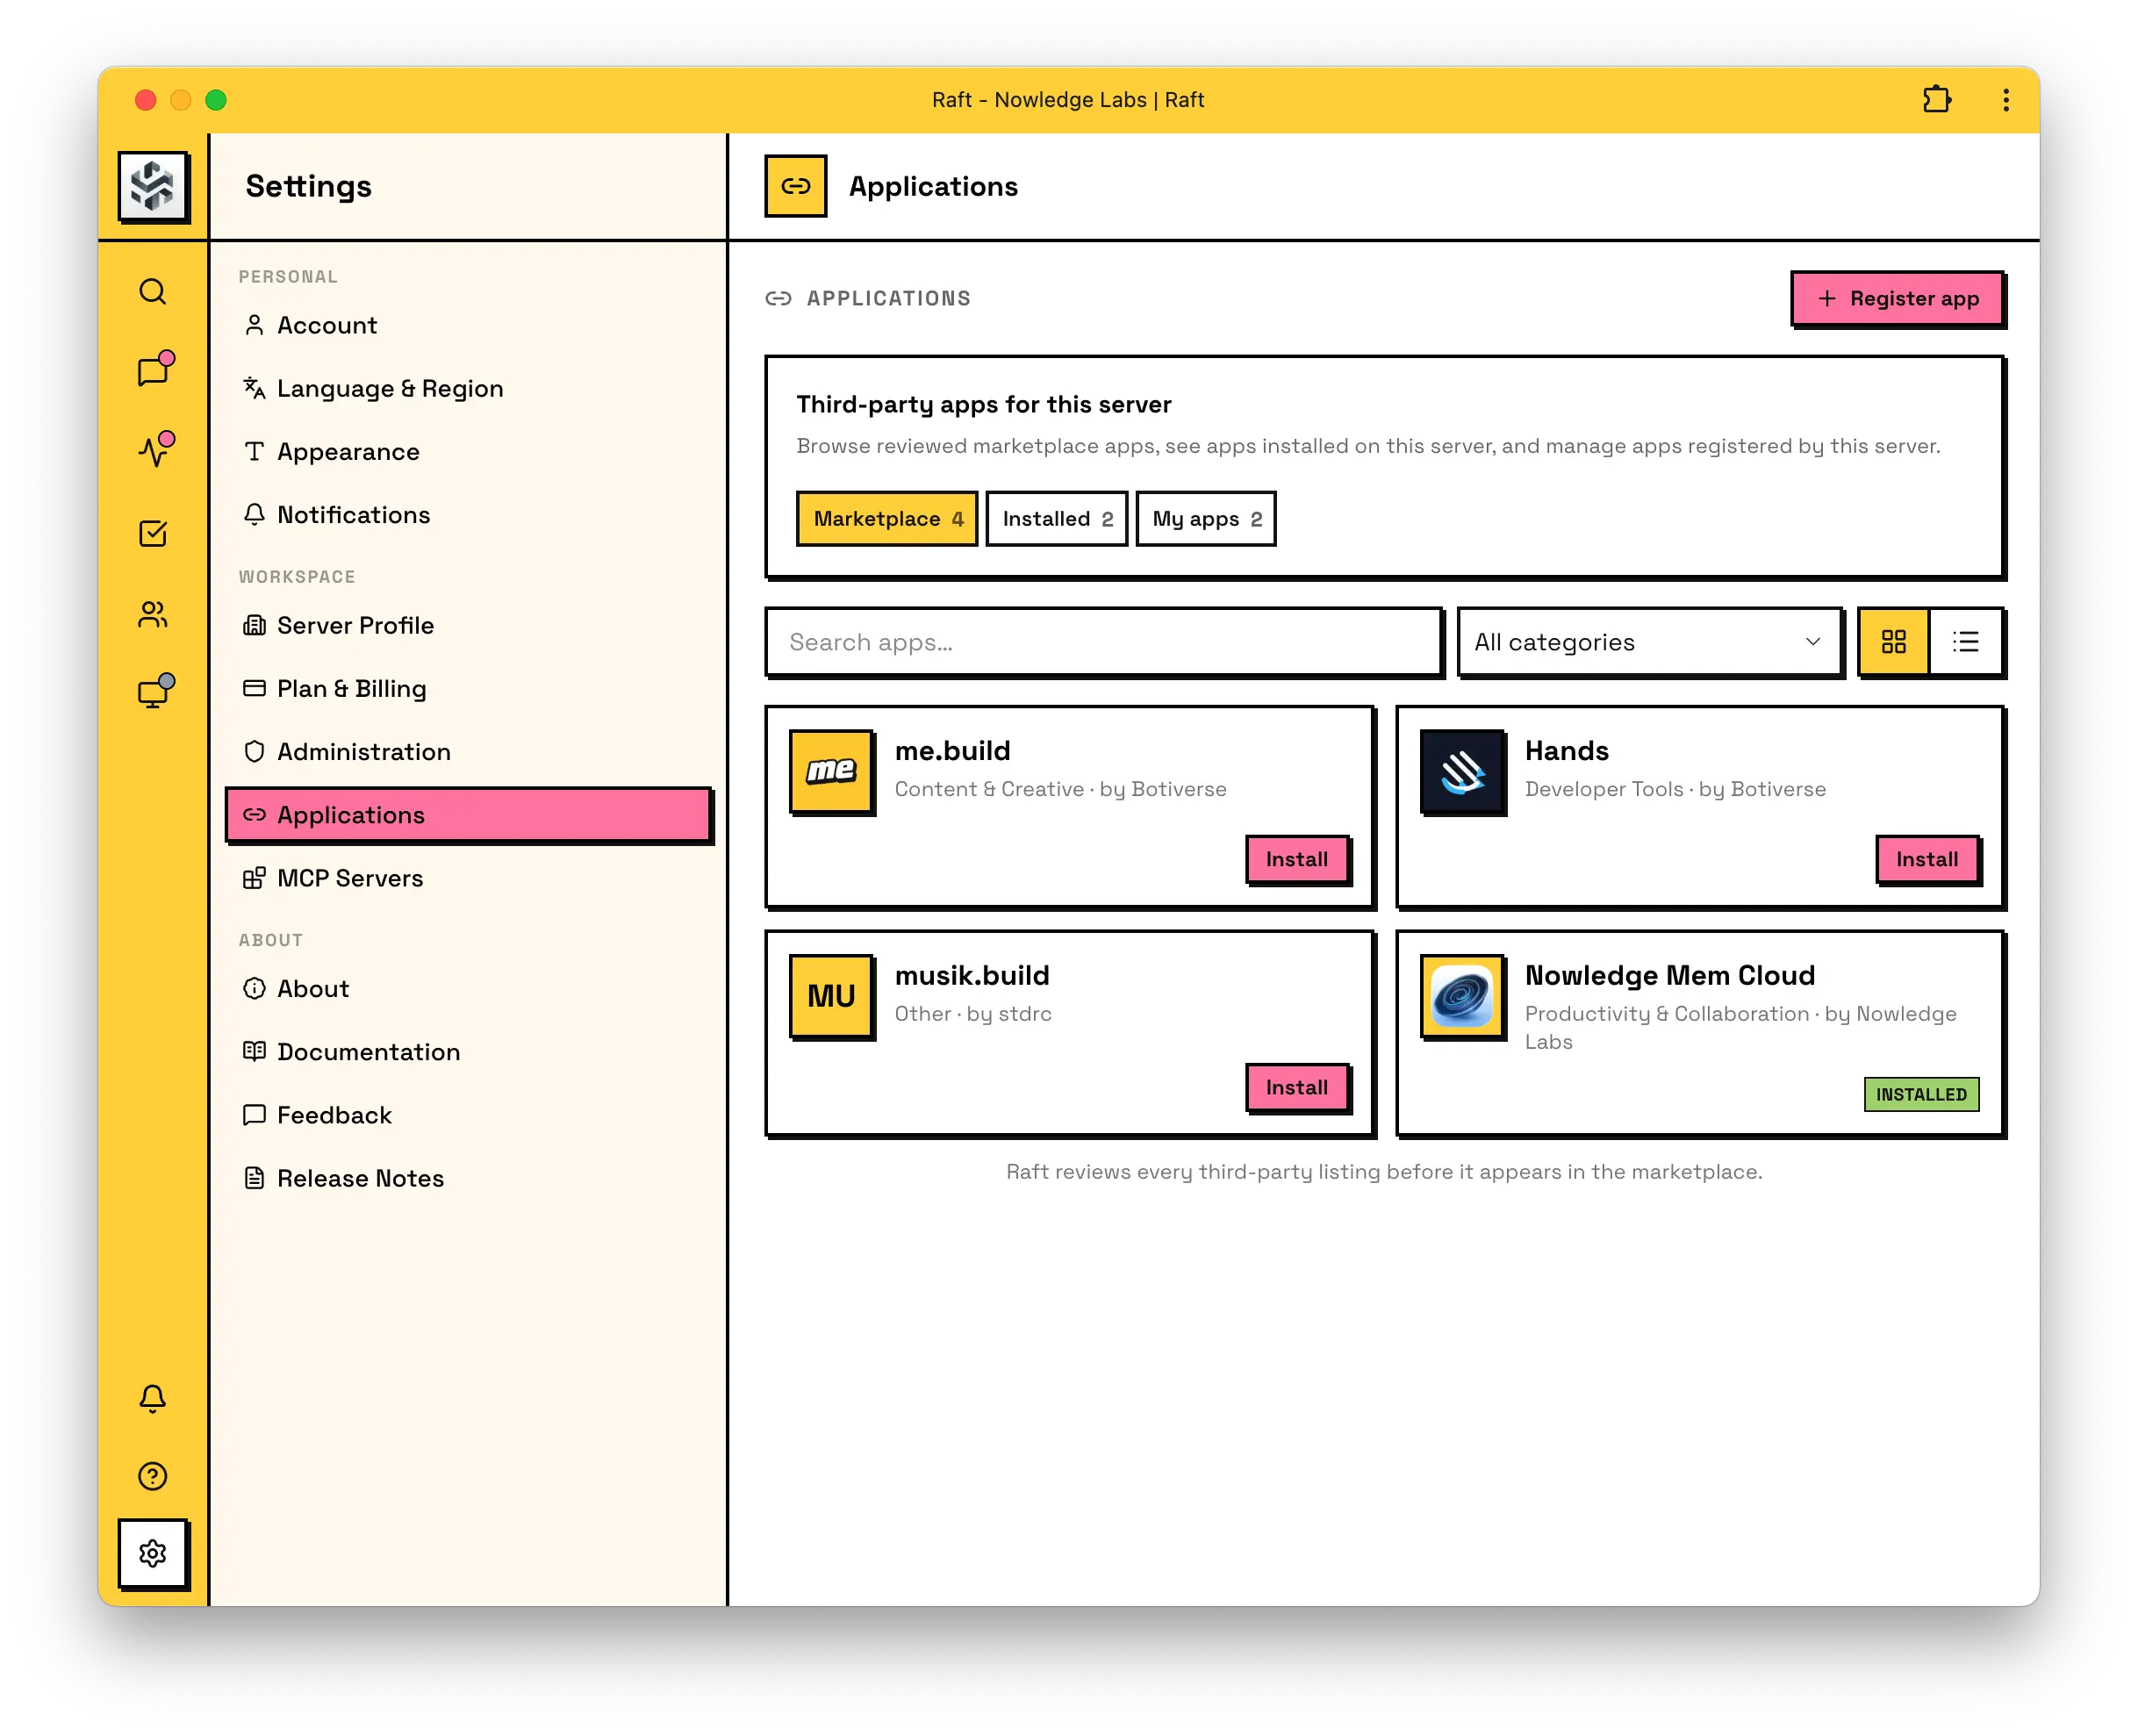The height and width of the screenshot is (1736, 2138).
Task: Click the musik.build MU app icon
Action: coord(831,995)
